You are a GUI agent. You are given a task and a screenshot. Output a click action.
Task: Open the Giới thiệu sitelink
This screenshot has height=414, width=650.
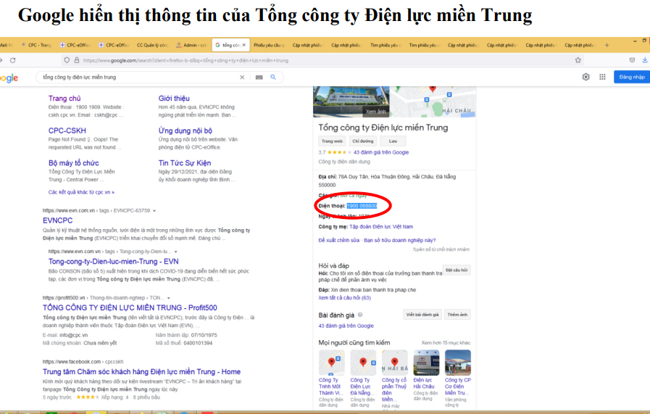point(174,99)
